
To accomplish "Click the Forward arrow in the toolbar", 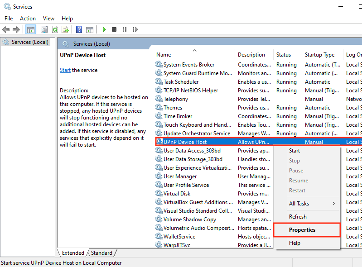I will [16, 29].
